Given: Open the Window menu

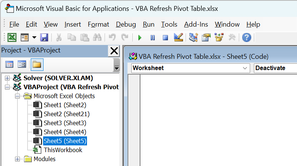Looking at the screenshot, I should pos(227,24).
